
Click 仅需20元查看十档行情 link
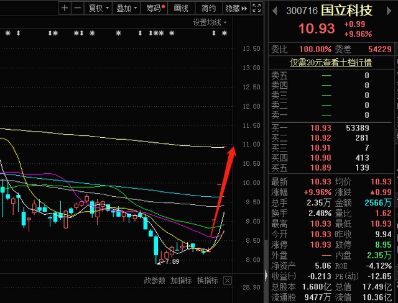coord(331,62)
